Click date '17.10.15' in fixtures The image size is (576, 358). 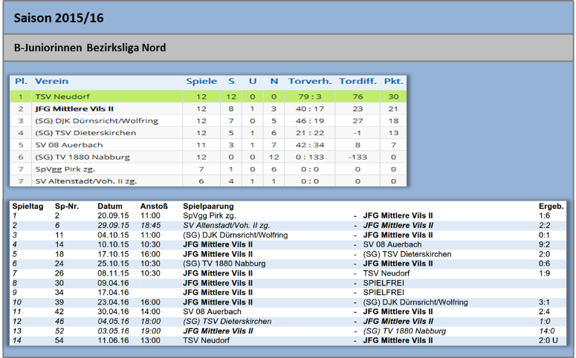click(113, 254)
